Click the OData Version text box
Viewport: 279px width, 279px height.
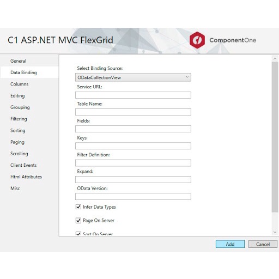[x=133, y=197]
